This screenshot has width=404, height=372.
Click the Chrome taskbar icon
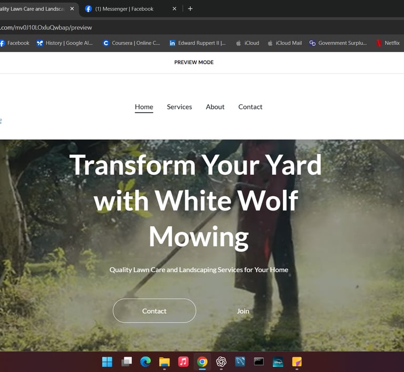(x=202, y=361)
